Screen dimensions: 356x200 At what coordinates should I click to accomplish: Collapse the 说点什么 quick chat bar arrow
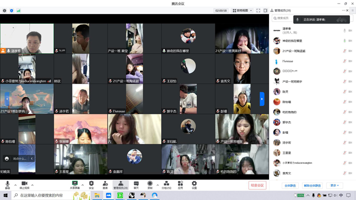coord(32,158)
